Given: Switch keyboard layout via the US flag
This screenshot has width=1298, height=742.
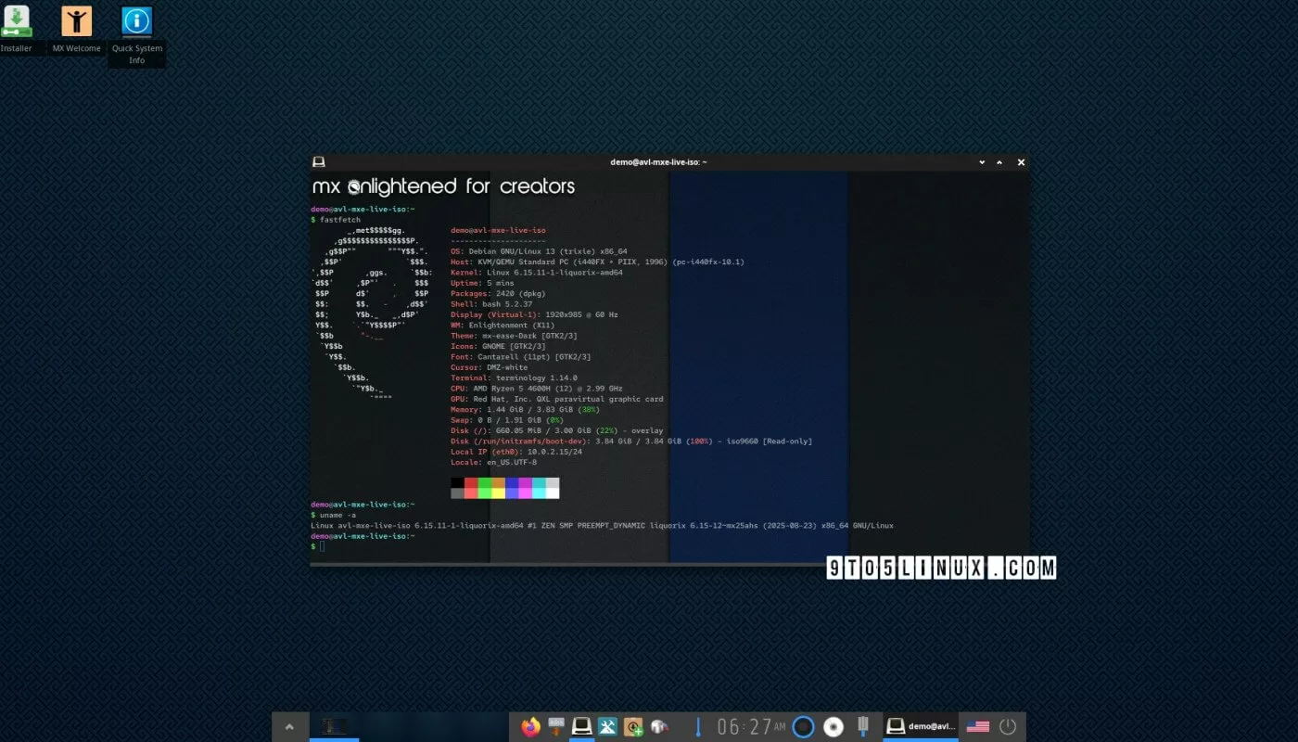Looking at the screenshot, I should (x=977, y=727).
